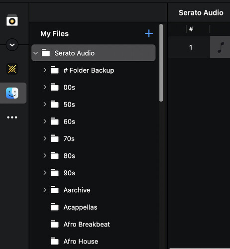Open the Afro Breakbeat folder
This screenshot has width=230, height=249.
94,224
